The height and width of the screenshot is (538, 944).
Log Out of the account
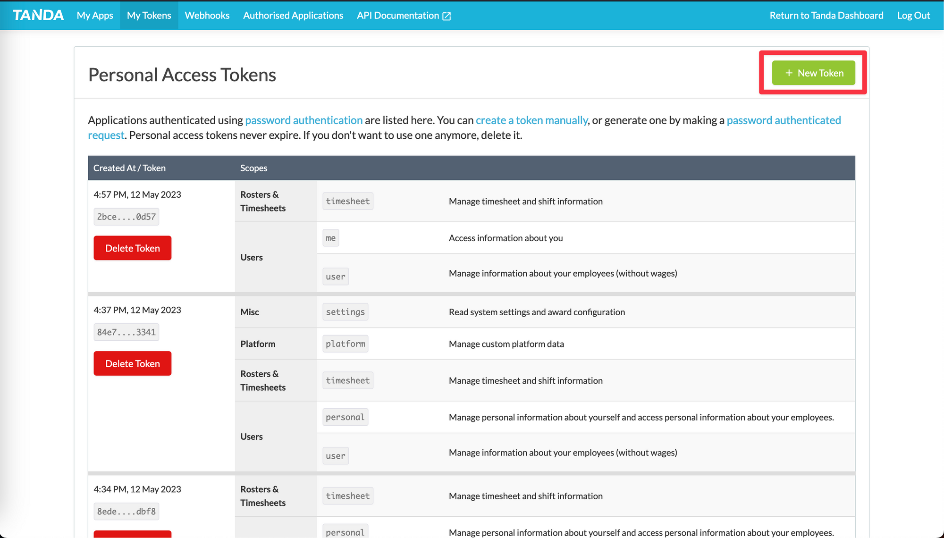pyautogui.click(x=913, y=15)
